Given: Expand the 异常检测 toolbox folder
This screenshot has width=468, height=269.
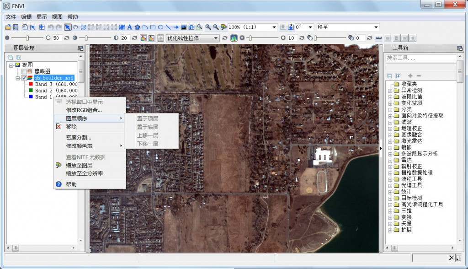Looking at the screenshot, I should click(390, 91).
